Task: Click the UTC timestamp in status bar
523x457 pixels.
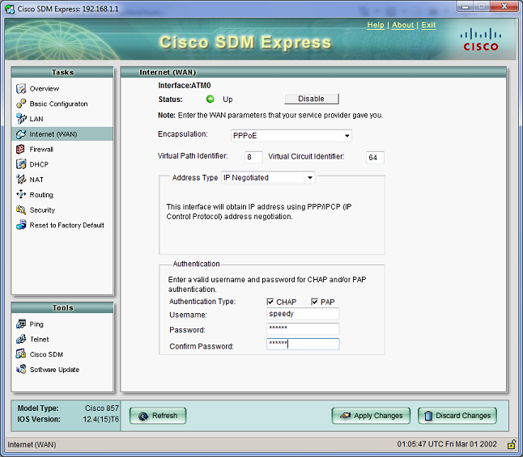Action: (447, 444)
